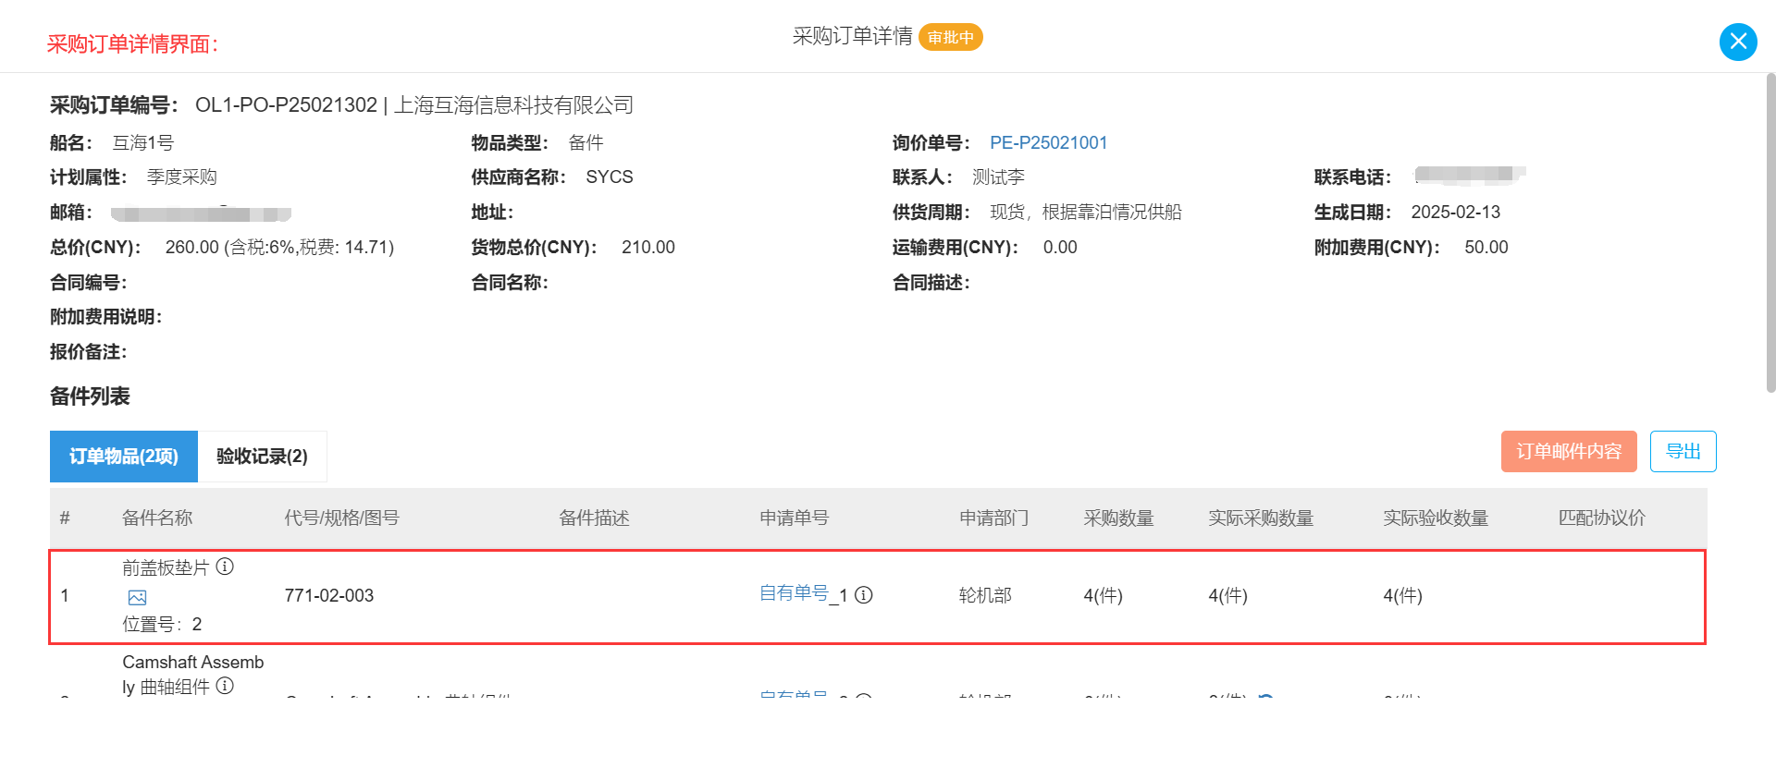Screen dimensions: 1776x780
Task: Click 代号/规格/图号 column header
Action: [341, 518]
